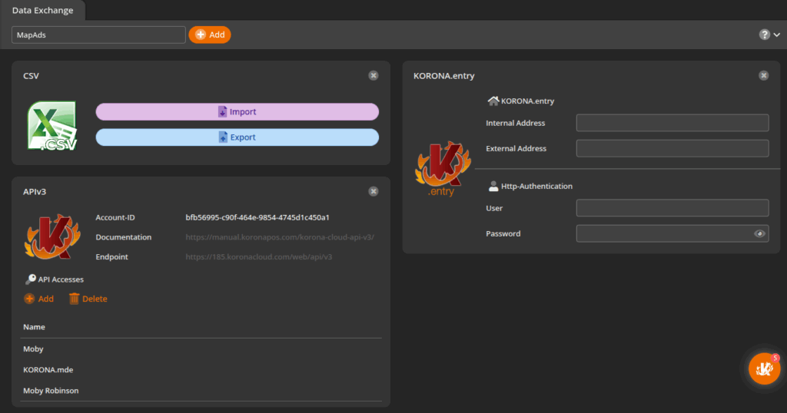Click the house icon beside KORONA.entry
Image resolution: width=787 pixels, height=413 pixels.
pyautogui.click(x=493, y=101)
